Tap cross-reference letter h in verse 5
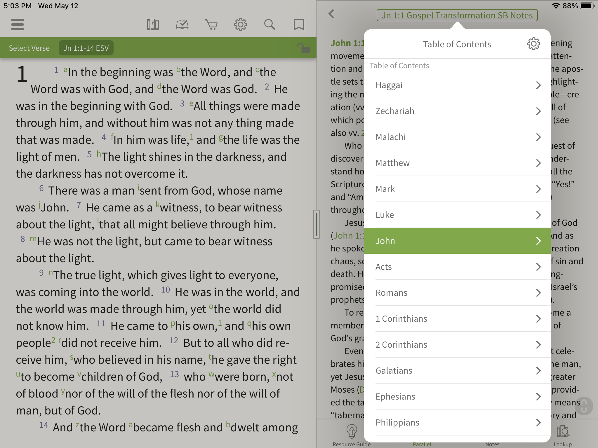 99,154
